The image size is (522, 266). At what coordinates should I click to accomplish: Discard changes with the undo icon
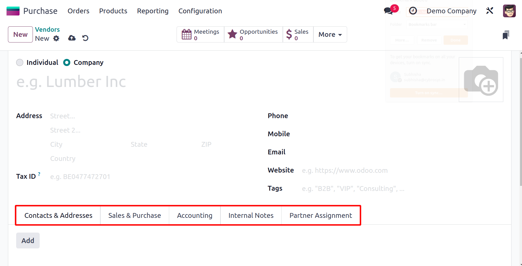(x=85, y=38)
